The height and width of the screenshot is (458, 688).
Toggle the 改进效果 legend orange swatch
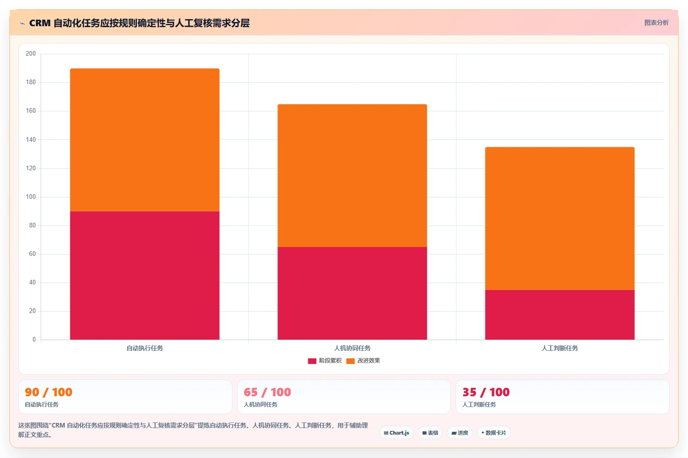point(350,361)
